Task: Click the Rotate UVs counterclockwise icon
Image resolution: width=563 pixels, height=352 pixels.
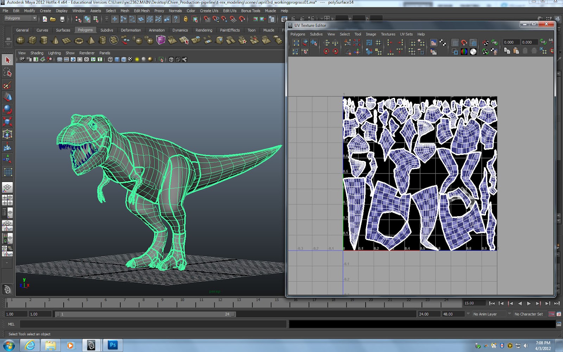Action: tap(327, 51)
